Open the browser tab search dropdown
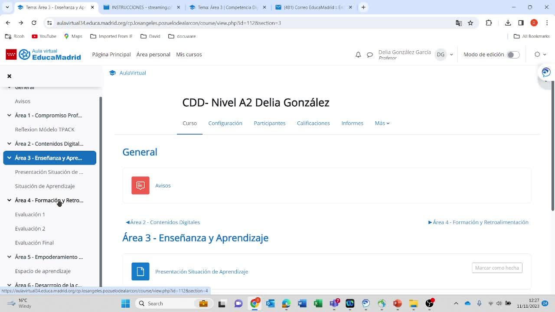Viewport: 555px width, 312px height. [7, 7]
